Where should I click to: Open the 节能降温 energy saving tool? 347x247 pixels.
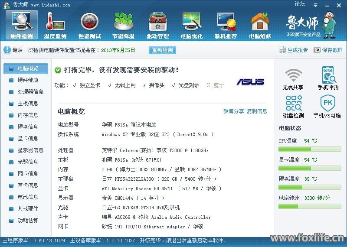click(x=124, y=26)
